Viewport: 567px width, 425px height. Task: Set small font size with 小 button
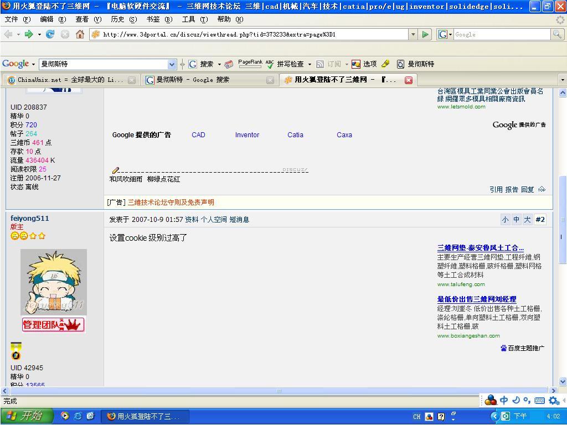505,219
